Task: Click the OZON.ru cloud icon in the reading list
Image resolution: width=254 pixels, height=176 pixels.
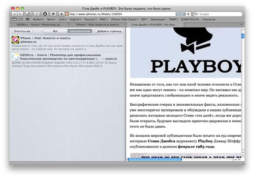Action: click(x=15, y=57)
